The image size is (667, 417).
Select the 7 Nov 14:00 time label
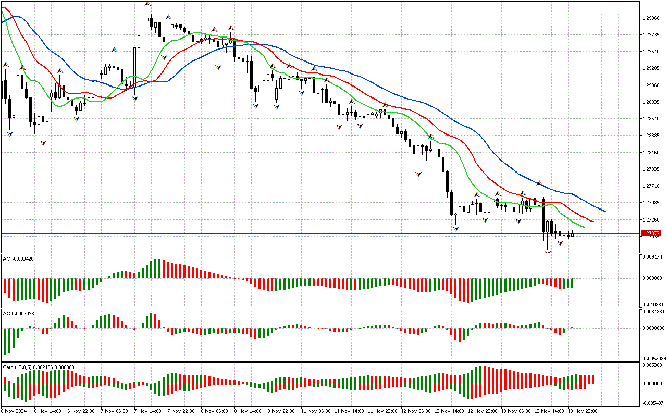pos(147,411)
